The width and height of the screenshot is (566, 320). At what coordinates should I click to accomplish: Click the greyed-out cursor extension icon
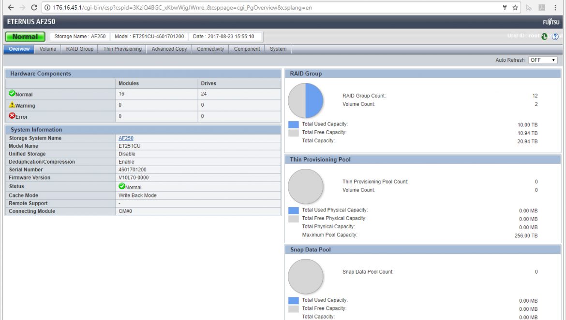[529, 8]
